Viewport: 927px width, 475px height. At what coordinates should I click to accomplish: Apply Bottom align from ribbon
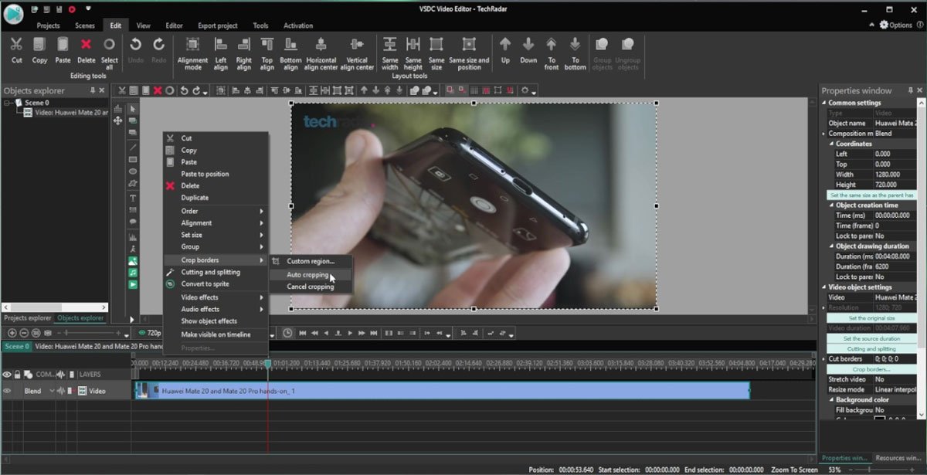(x=290, y=45)
